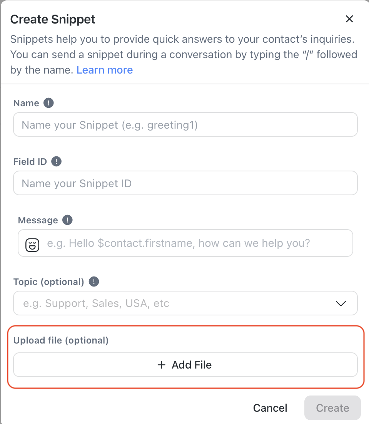Click the Name field info icon
The height and width of the screenshot is (424, 369).
tap(48, 103)
